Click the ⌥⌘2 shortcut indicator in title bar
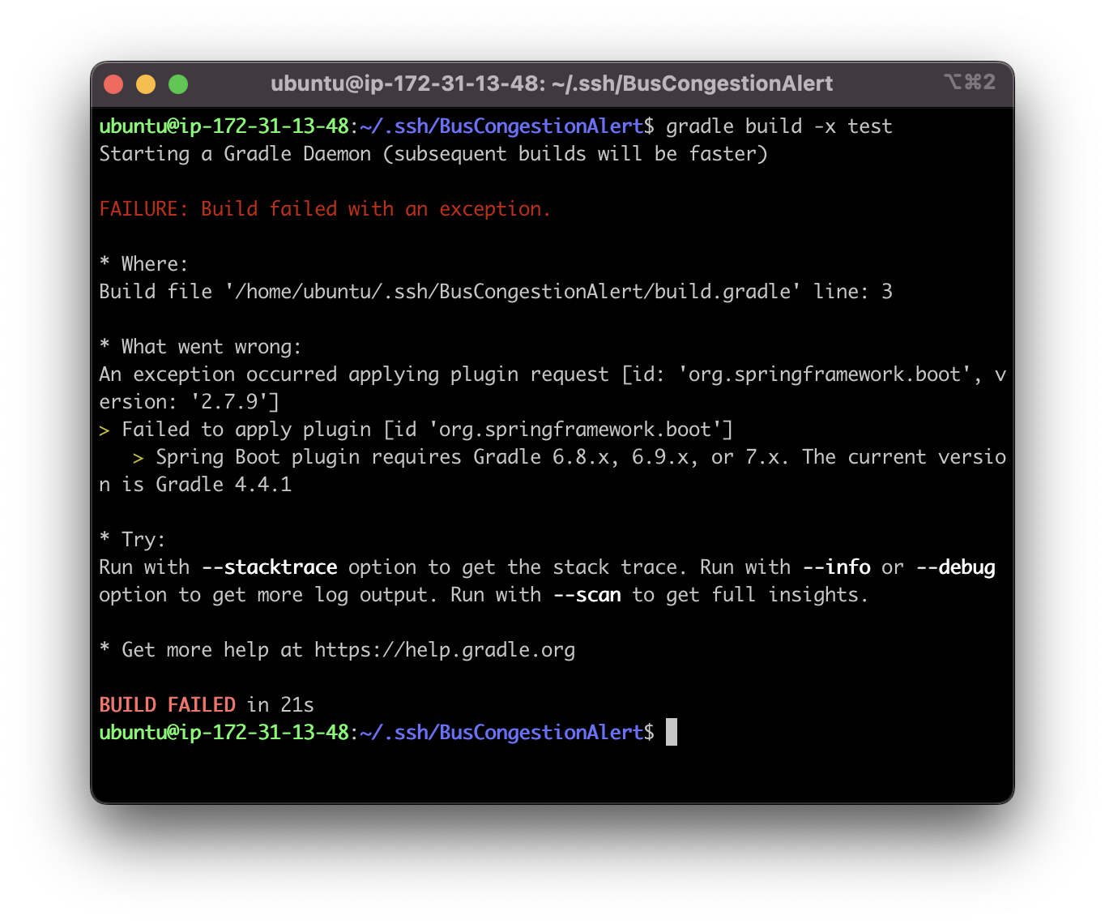This screenshot has height=924, width=1105. (x=969, y=82)
